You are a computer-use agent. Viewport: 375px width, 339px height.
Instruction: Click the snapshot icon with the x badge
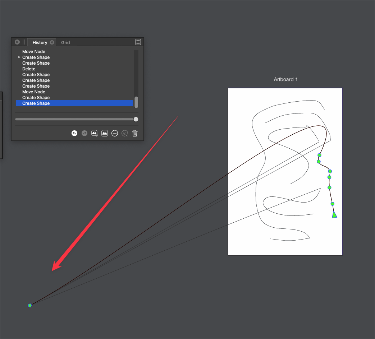pos(95,133)
